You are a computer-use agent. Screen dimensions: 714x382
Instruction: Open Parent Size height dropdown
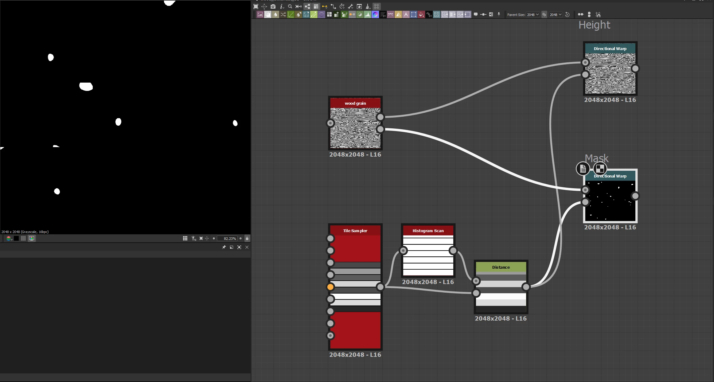[x=556, y=14]
